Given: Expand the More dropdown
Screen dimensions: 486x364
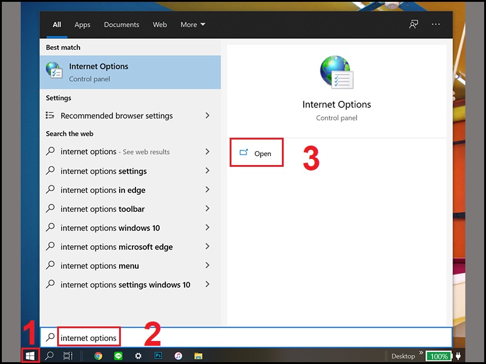Looking at the screenshot, I should pos(193,24).
